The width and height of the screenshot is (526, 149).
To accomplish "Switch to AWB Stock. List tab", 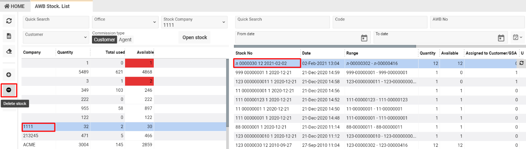I will point(52,6).
